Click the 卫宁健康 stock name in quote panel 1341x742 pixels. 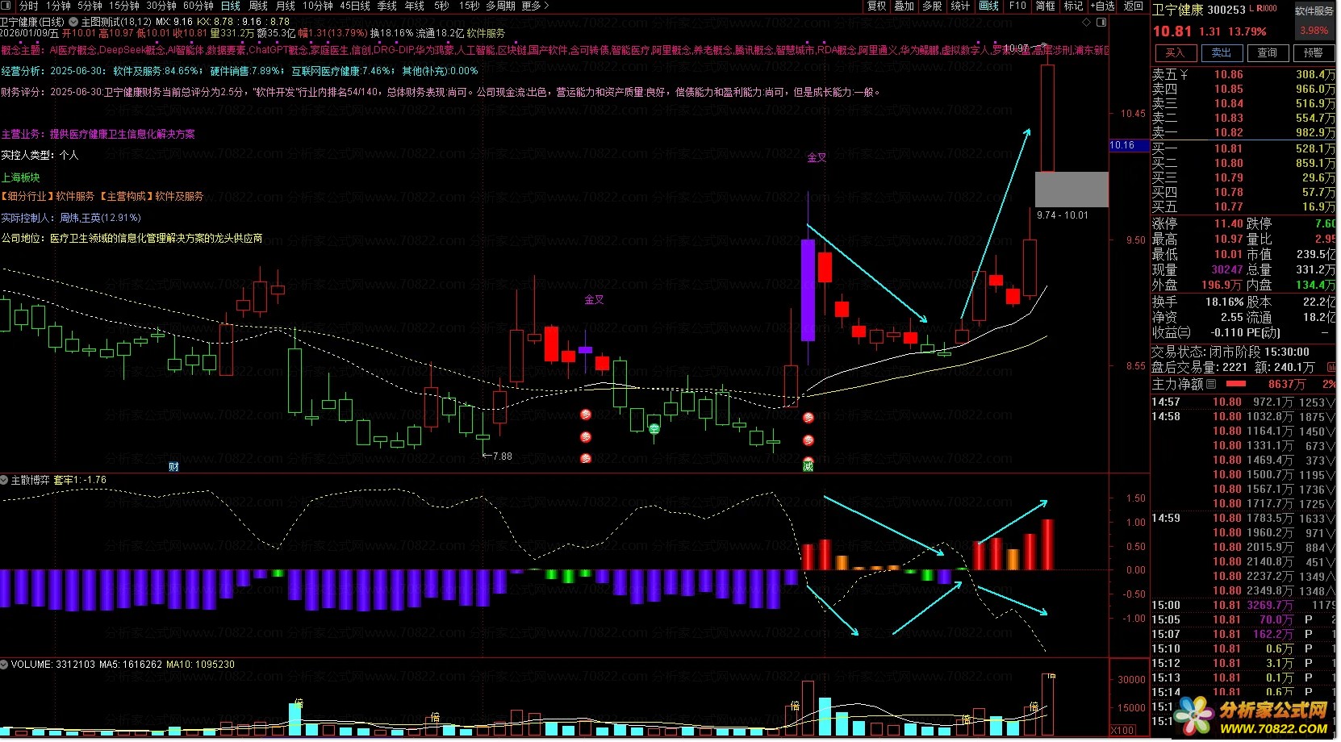click(x=1177, y=10)
